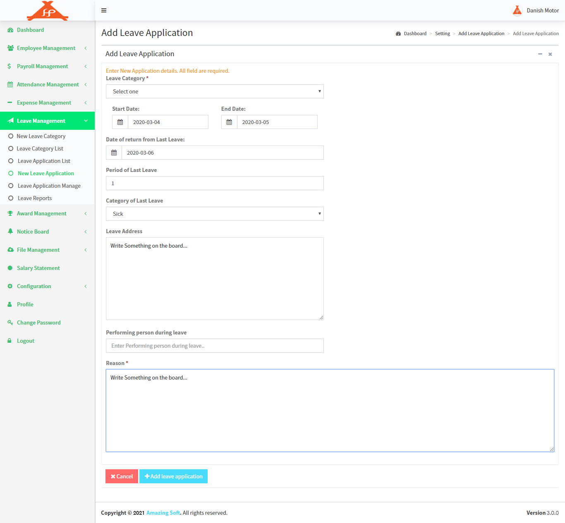The height and width of the screenshot is (523, 565).
Task: Collapse the Add Leave Application panel
Action: 540,54
